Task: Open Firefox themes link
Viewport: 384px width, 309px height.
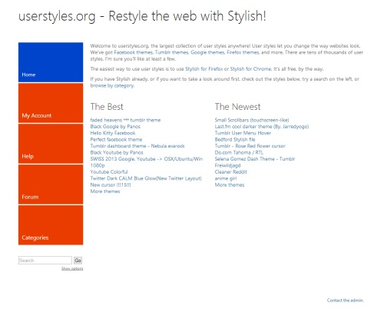Action: [243, 52]
